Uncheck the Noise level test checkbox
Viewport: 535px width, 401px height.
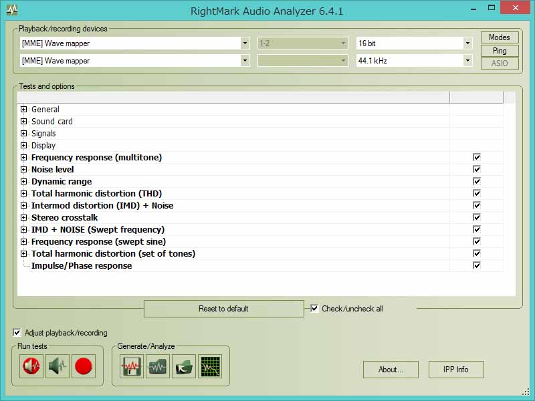pos(477,169)
